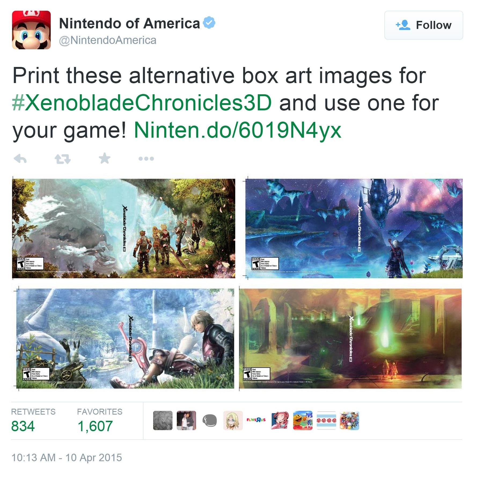Show the 834 retweets list
478x477 pixels.
tap(33, 420)
